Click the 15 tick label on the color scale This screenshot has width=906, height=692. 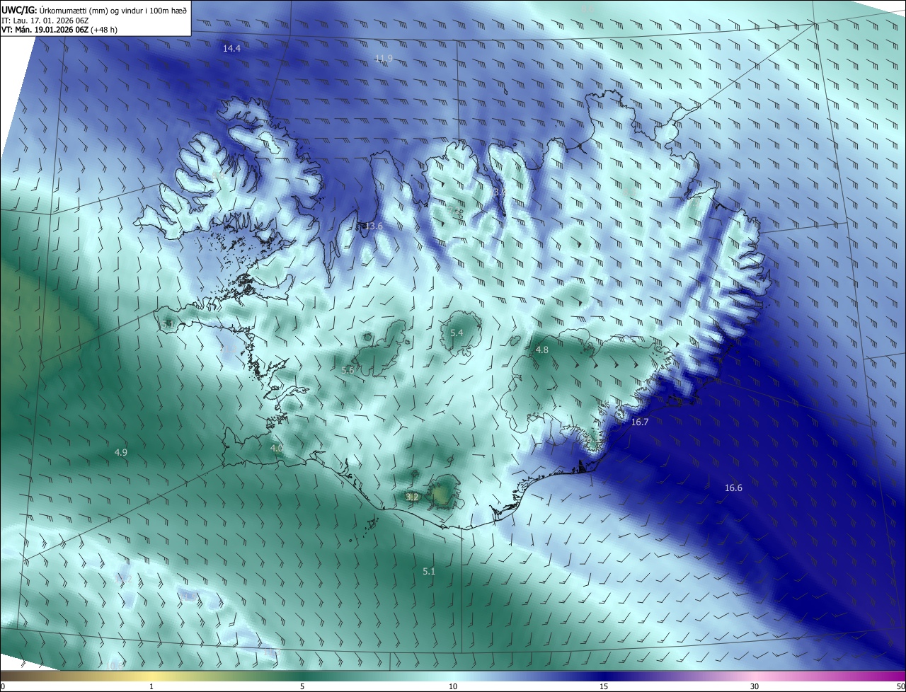tap(604, 686)
